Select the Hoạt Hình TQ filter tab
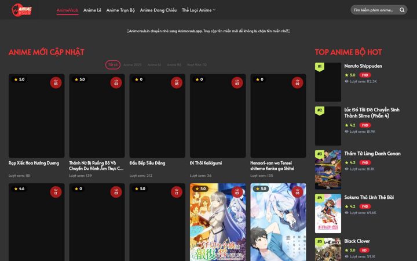Screen dimensions: 417x261 point(197,65)
